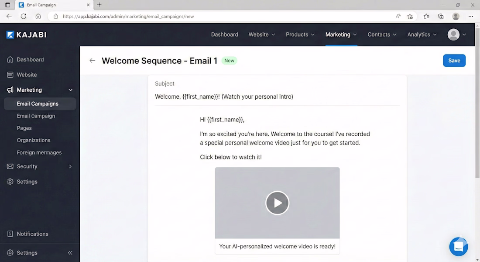Refresh the browser page
Screen dimensions: 480x262
pyautogui.click(x=24, y=16)
